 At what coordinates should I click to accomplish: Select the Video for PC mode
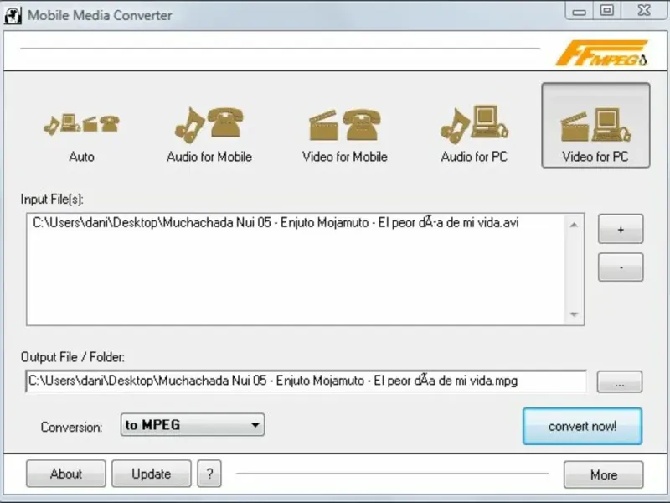coord(595,125)
